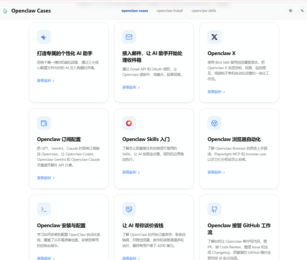Click the Openclaw Cases logo icon
307x260 pixels.
coord(5,11)
